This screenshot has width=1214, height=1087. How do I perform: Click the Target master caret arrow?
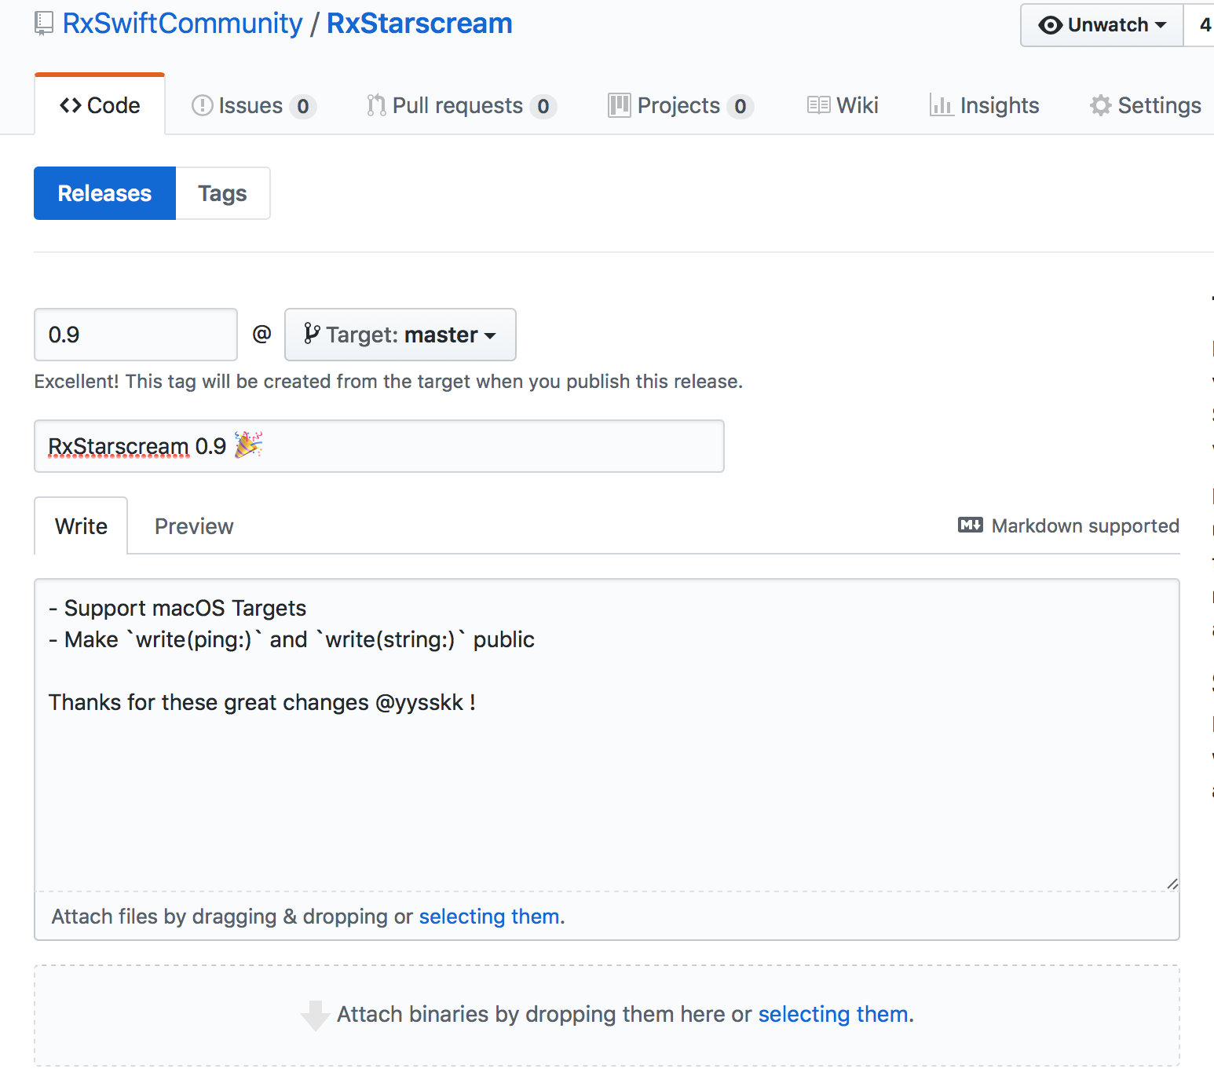[490, 335]
